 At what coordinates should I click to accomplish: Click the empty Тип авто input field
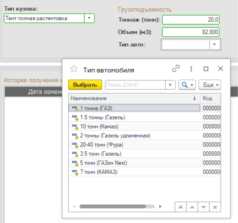tap(186, 45)
